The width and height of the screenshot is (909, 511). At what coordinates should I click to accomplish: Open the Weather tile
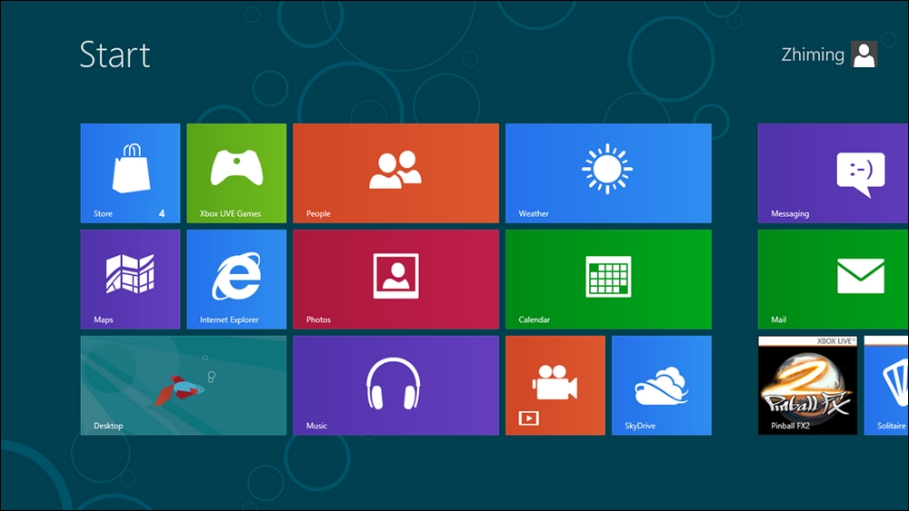tap(608, 173)
